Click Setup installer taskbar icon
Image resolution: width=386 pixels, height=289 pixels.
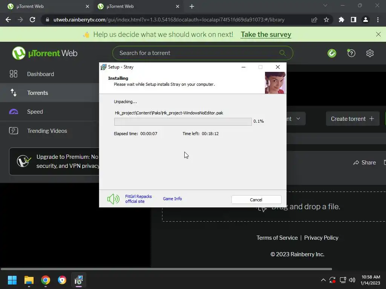(x=79, y=280)
